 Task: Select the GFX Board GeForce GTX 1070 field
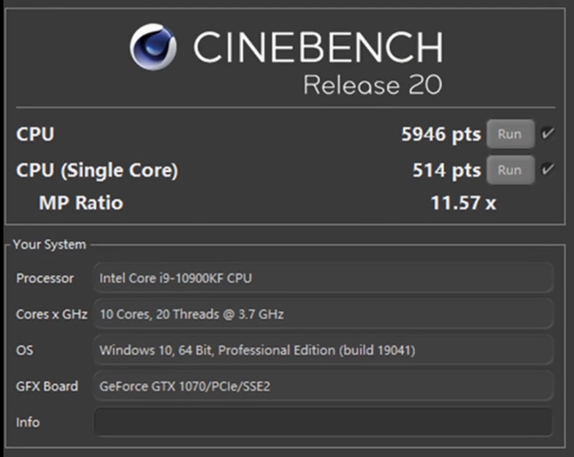point(323,387)
